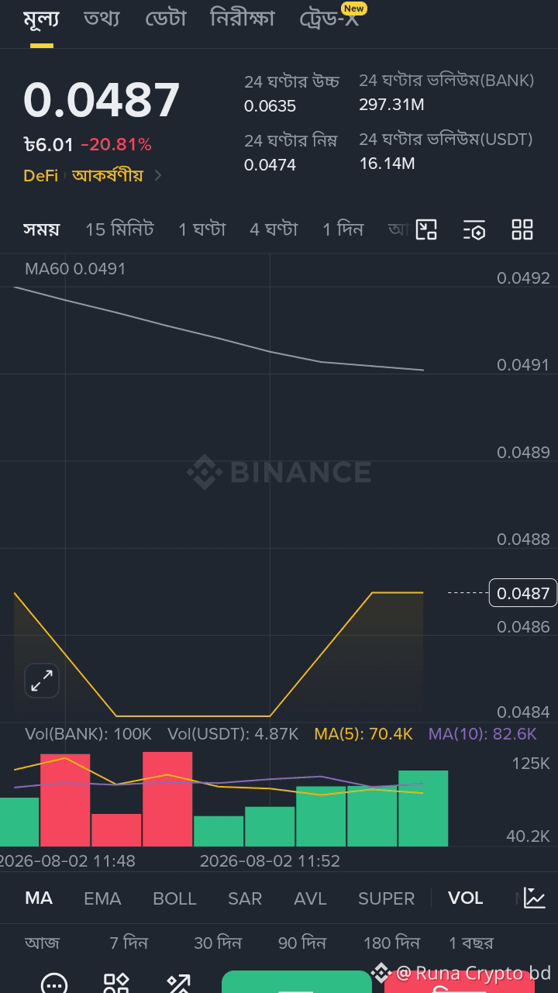This screenshot has width=558, height=993.
Task: Select the 1 দিন timeframe
Action: pyautogui.click(x=343, y=229)
